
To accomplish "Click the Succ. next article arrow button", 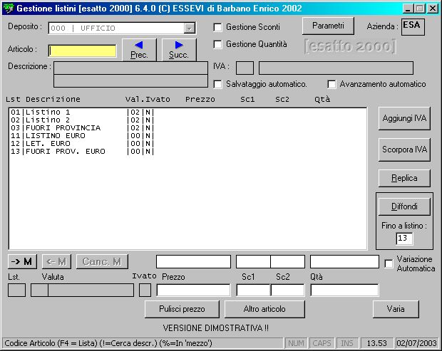I will click(x=179, y=49).
